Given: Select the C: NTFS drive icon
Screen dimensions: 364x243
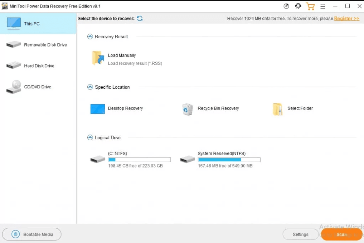Looking at the screenshot, I should click(x=98, y=159).
